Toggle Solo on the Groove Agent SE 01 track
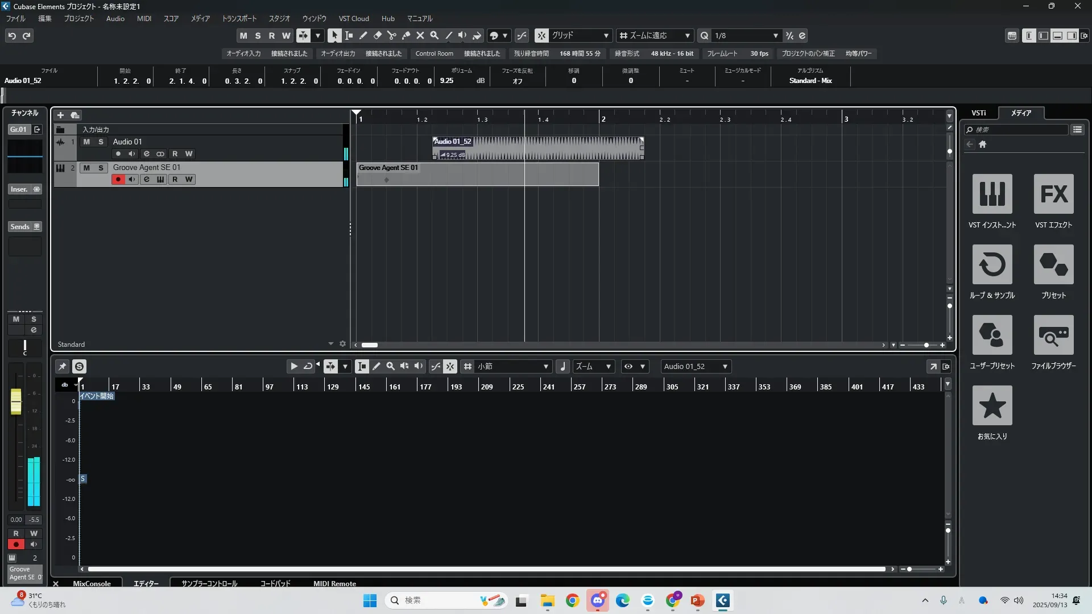This screenshot has height=614, width=1092. 101,168
